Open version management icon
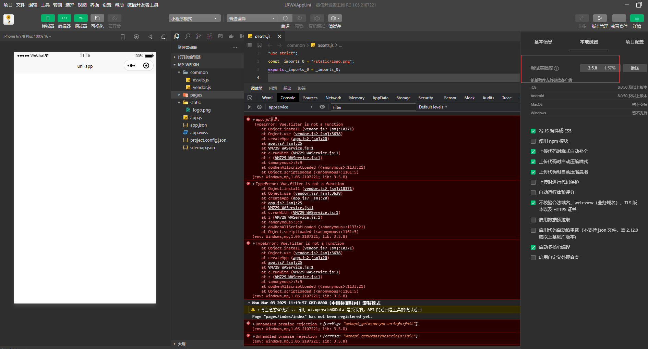The width and height of the screenshot is (648, 349). [x=600, y=18]
